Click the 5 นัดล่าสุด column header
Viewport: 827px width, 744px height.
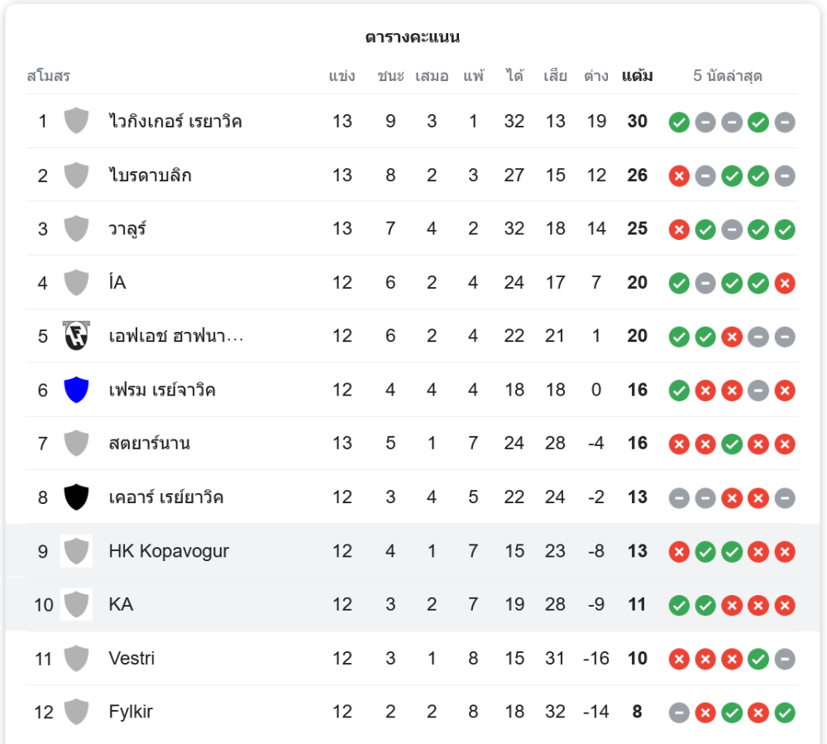tap(728, 76)
